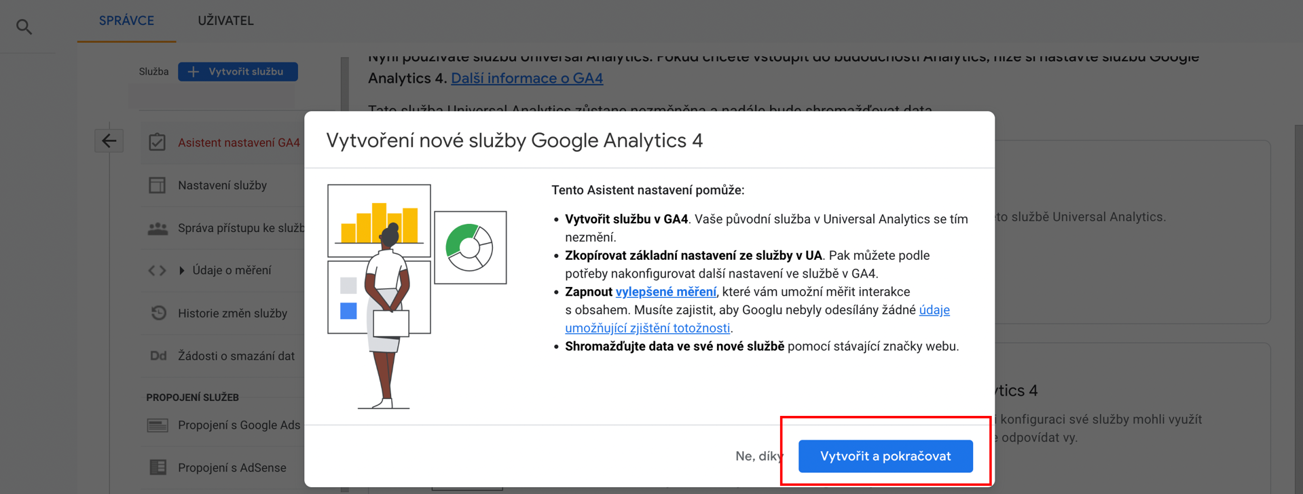
Task: Click the Dd icon for data deletion requests
Action: (158, 356)
